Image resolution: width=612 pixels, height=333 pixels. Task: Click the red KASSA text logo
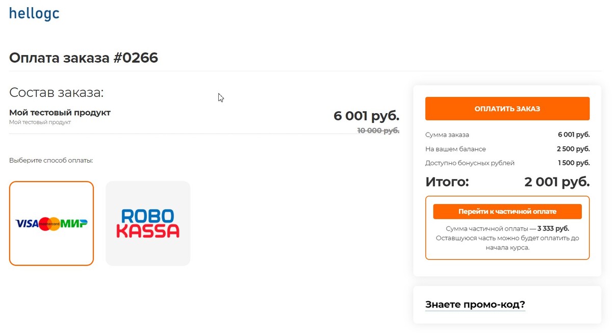pyautogui.click(x=148, y=231)
